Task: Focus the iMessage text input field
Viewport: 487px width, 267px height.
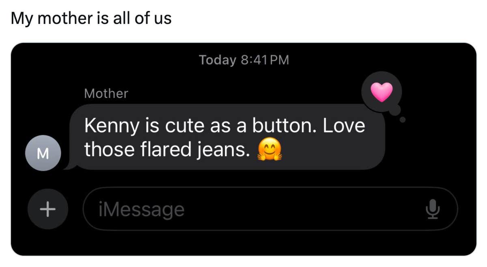Action: click(x=260, y=209)
